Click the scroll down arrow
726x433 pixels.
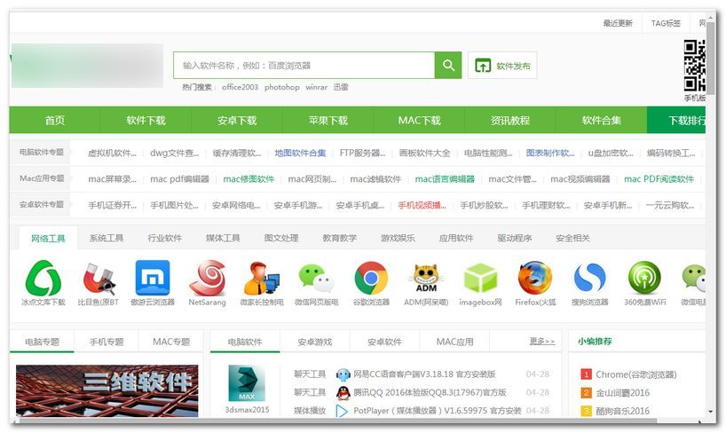click(x=710, y=411)
